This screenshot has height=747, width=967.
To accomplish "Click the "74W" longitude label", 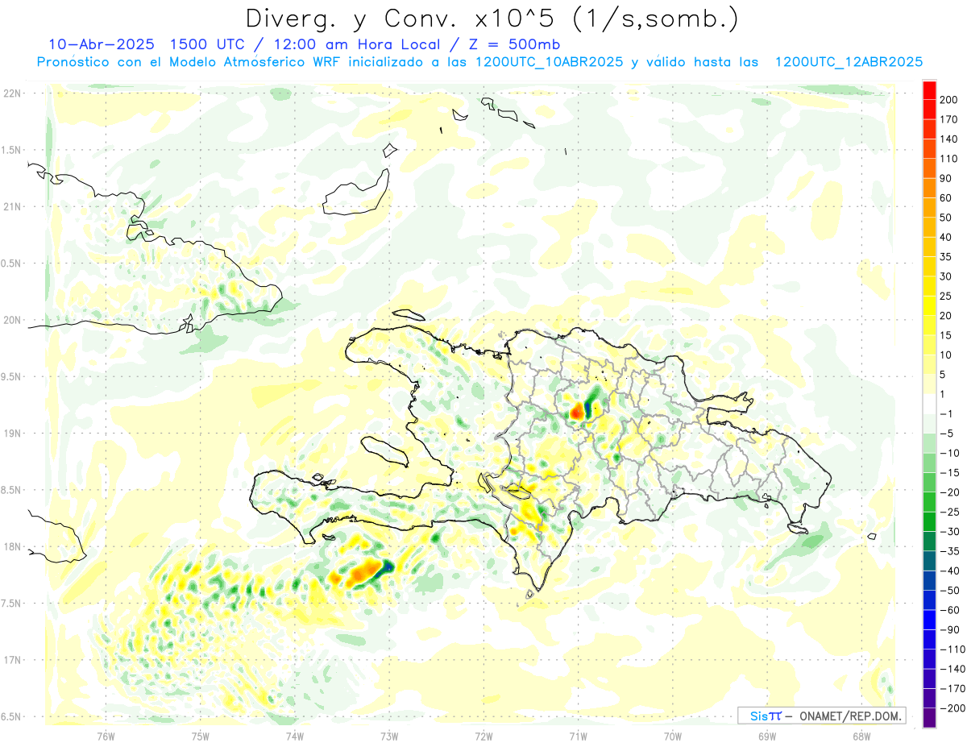I will [295, 737].
